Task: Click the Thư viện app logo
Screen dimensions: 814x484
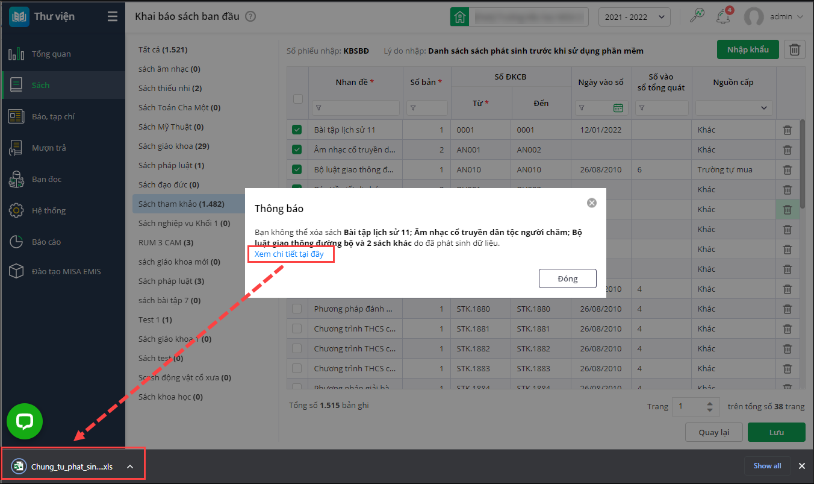Action: (x=19, y=16)
